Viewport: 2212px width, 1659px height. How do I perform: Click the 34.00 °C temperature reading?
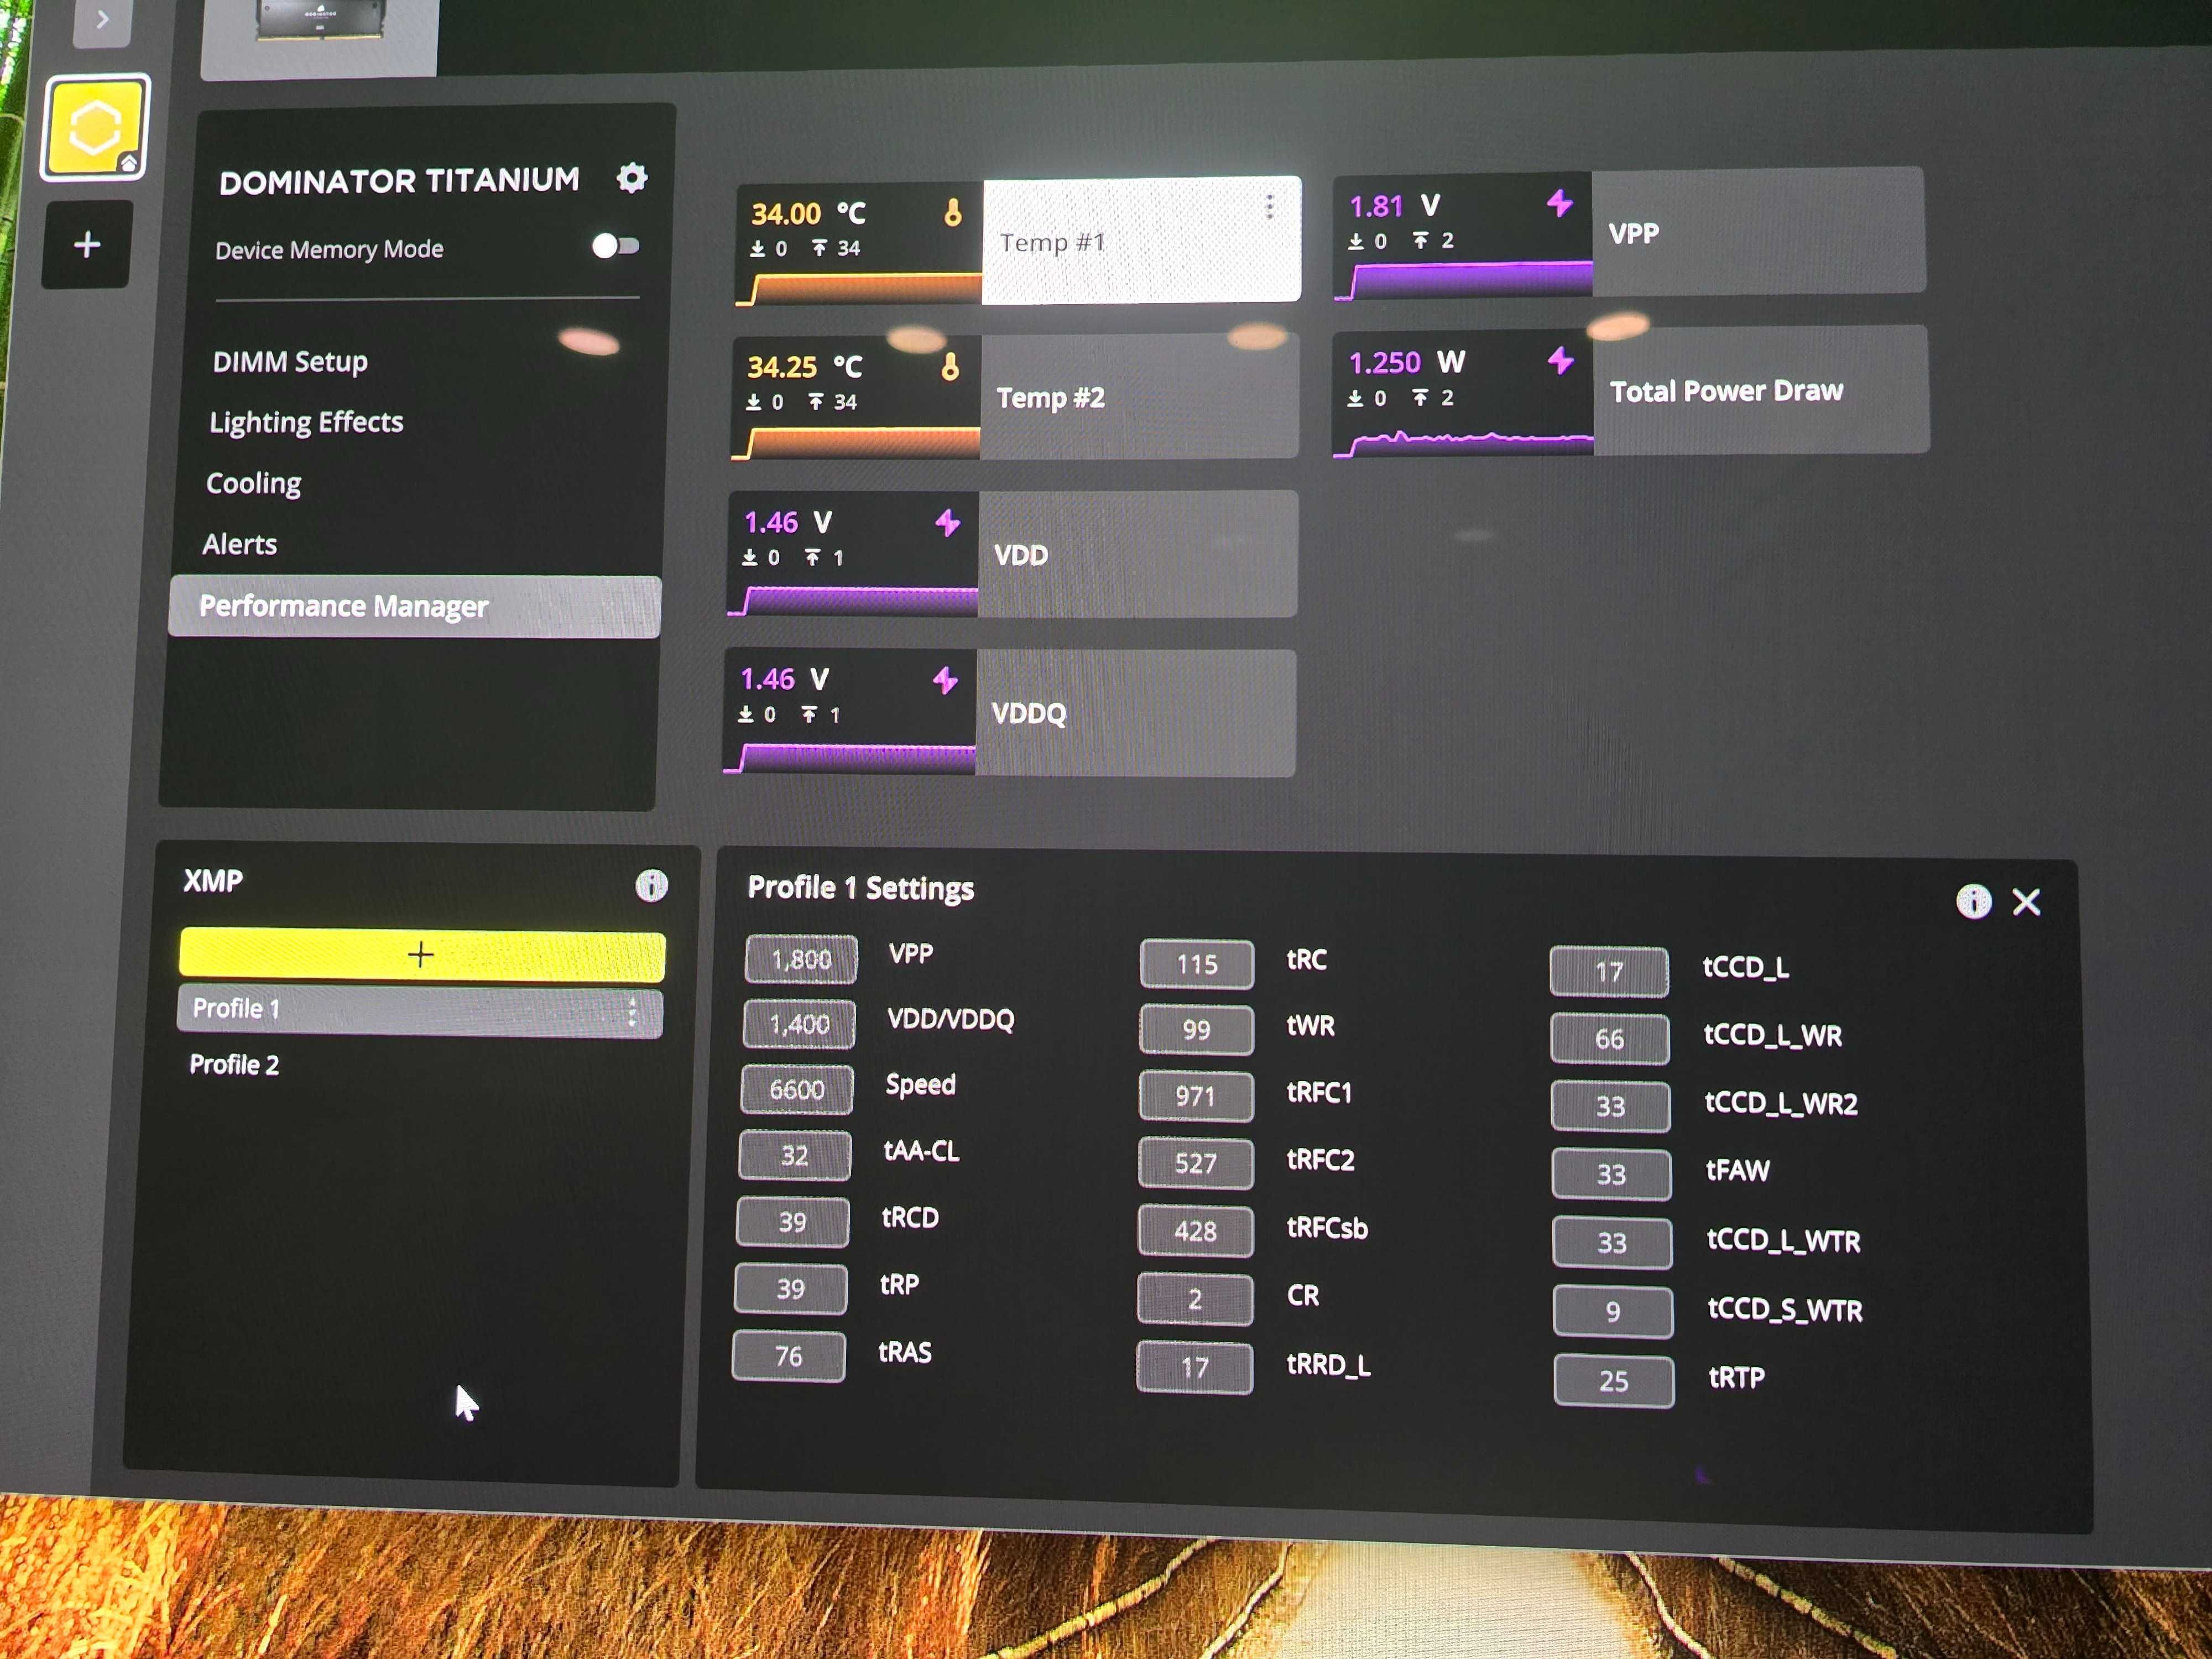(x=809, y=213)
